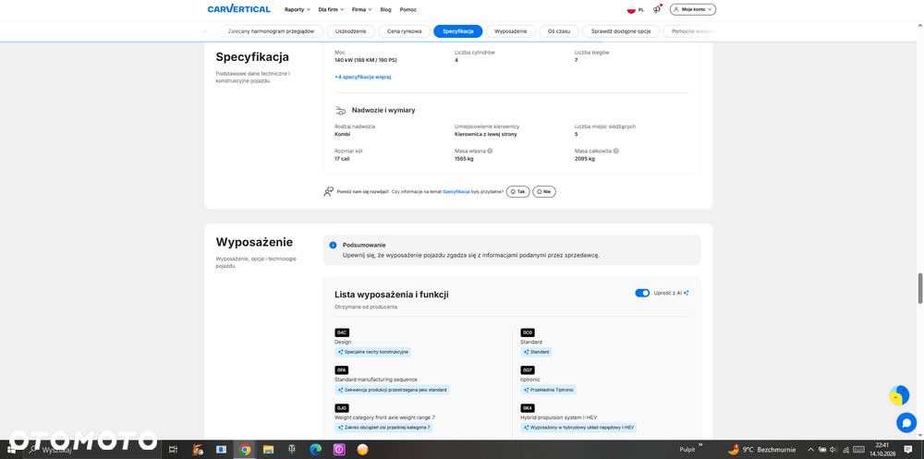Click the 04C equipment code badge
The image size is (924, 459).
[342, 332]
